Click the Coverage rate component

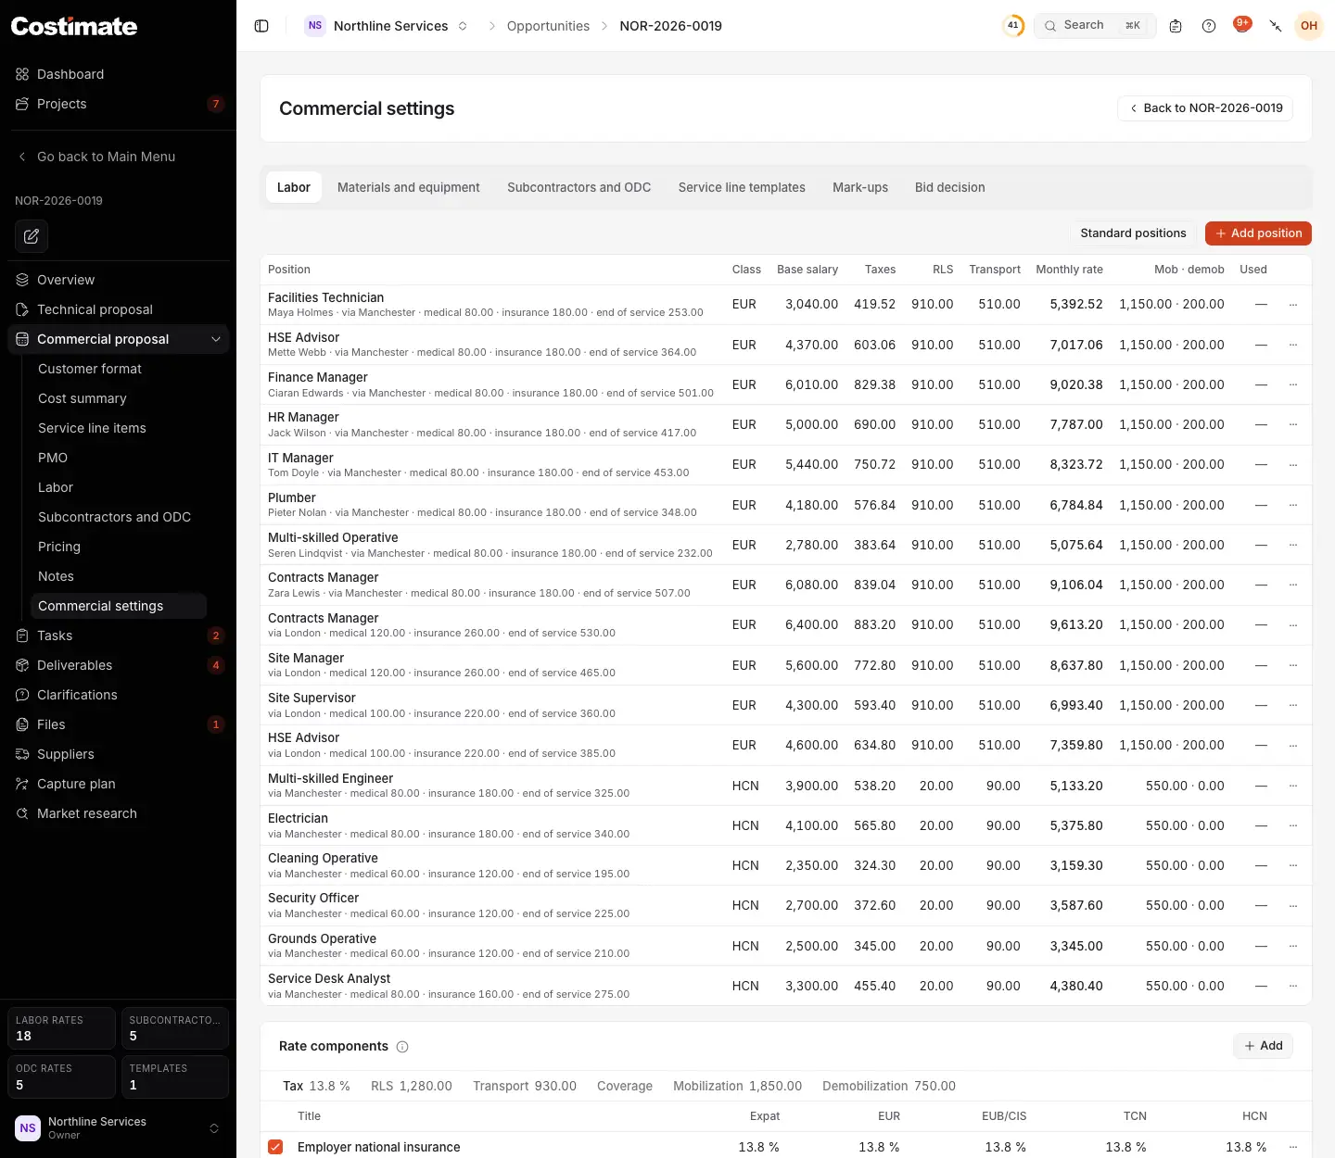pos(625,1086)
